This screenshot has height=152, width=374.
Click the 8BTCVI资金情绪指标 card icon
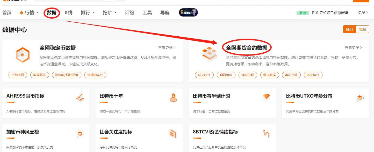click(x=266, y=133)
